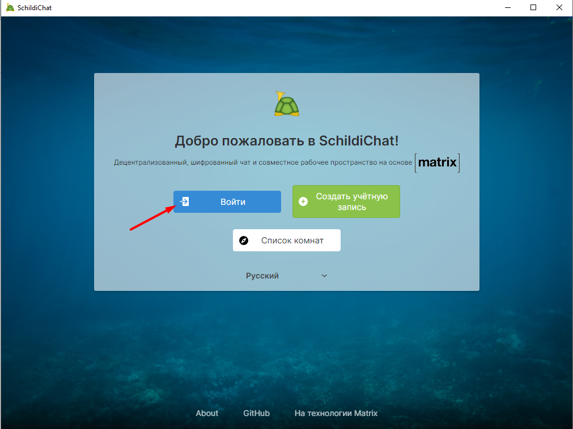The height and width of the screenshot is (429, 573).
Task: Open Список комнат
Action: [287, 240]
